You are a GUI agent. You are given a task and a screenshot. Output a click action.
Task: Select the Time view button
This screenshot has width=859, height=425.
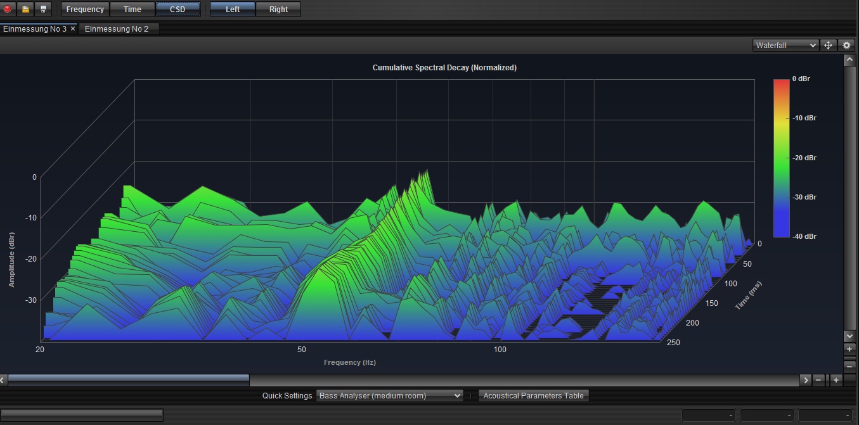(x=132, y=9)
